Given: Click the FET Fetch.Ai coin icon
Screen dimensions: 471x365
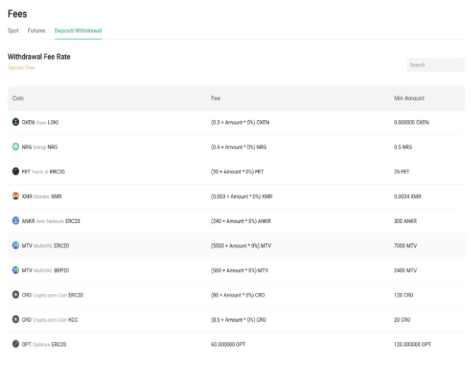Looking at the screenshot, I should point(16,171).
